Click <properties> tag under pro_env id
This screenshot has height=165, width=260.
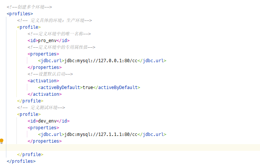[x=43, y=54]
